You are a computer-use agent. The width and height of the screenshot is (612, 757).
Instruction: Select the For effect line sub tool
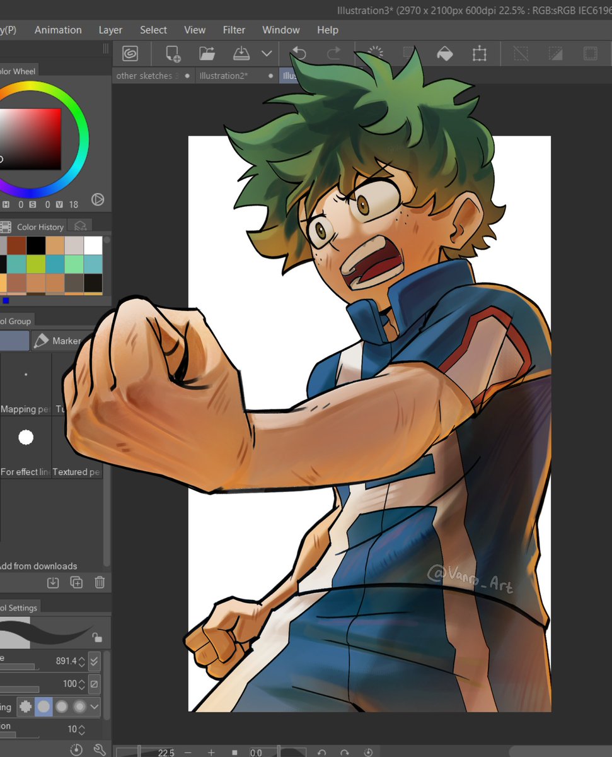(x=26, y=447)
